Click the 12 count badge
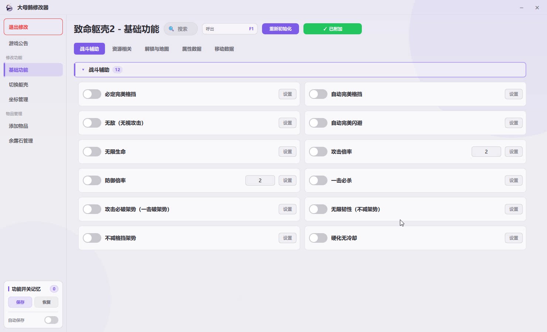The height and width of the screenshot is (332, 547). tap(118, 70)
